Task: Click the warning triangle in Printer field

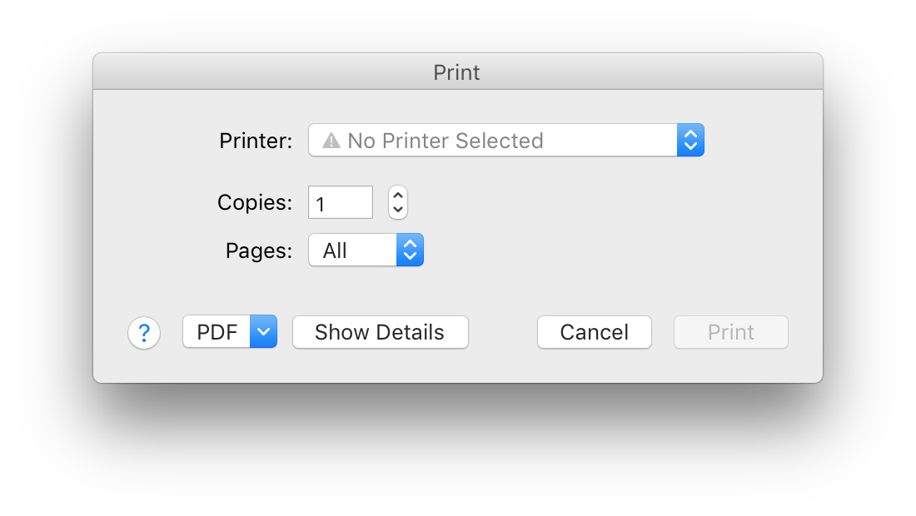Action: point(331,141)
